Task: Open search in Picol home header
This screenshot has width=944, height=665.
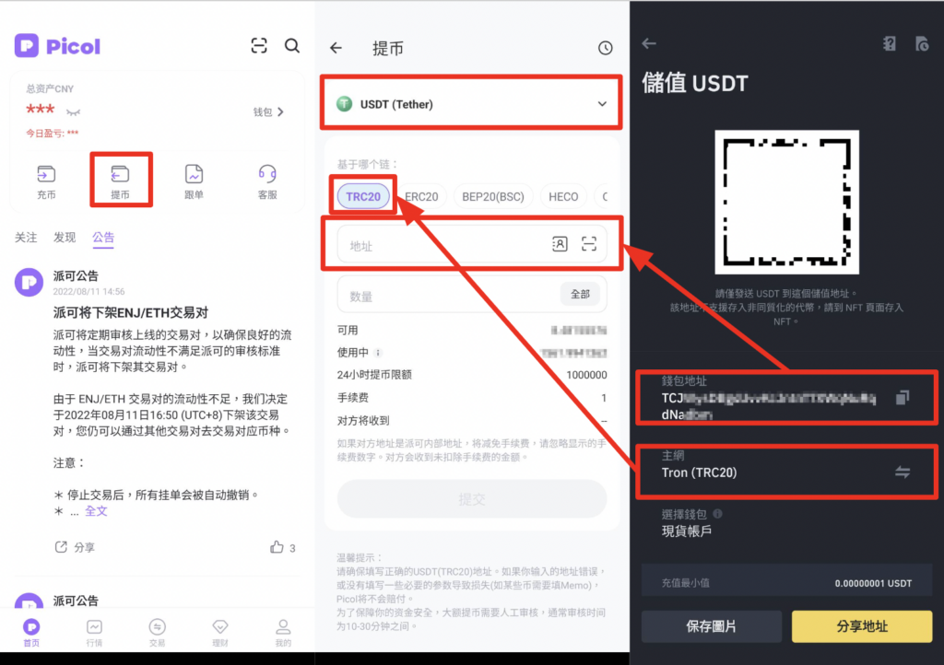Action: tap(292, 46)
